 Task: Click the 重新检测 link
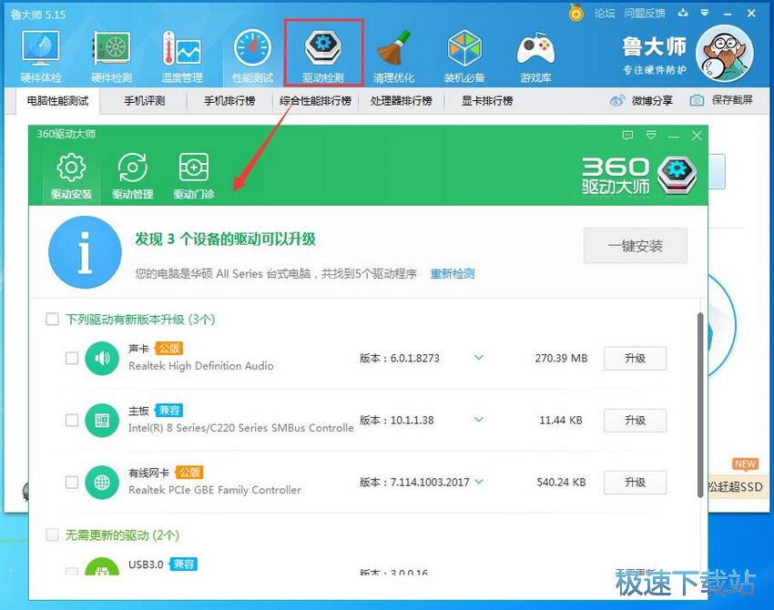[x=453, y=274]
